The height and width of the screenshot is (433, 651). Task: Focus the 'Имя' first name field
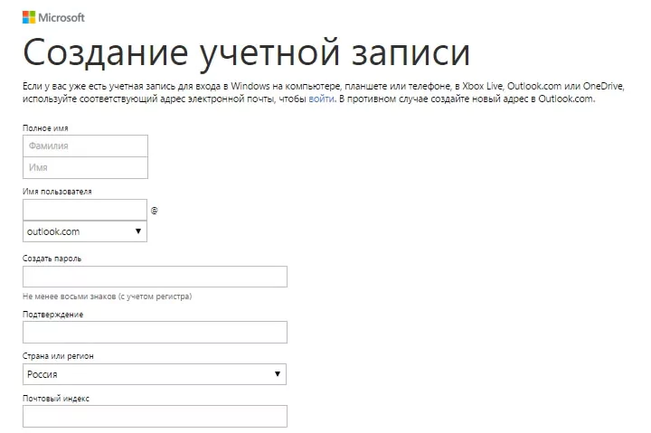tap(85, 168)
